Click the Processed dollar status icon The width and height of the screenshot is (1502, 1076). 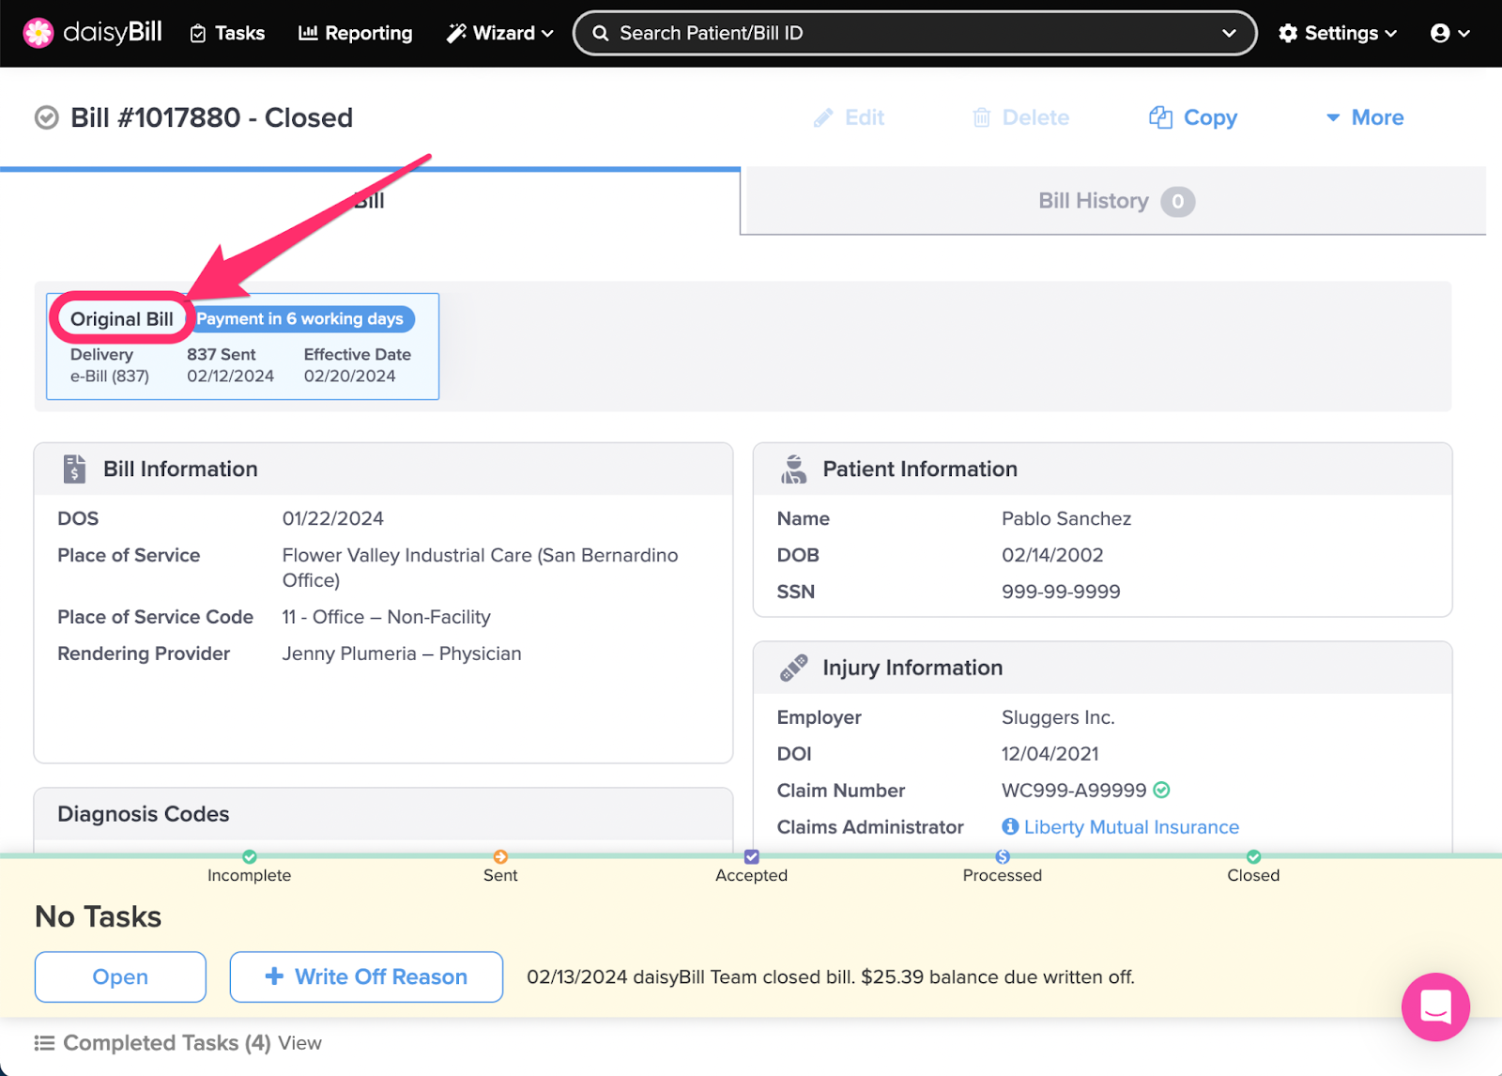[1003, 856]
